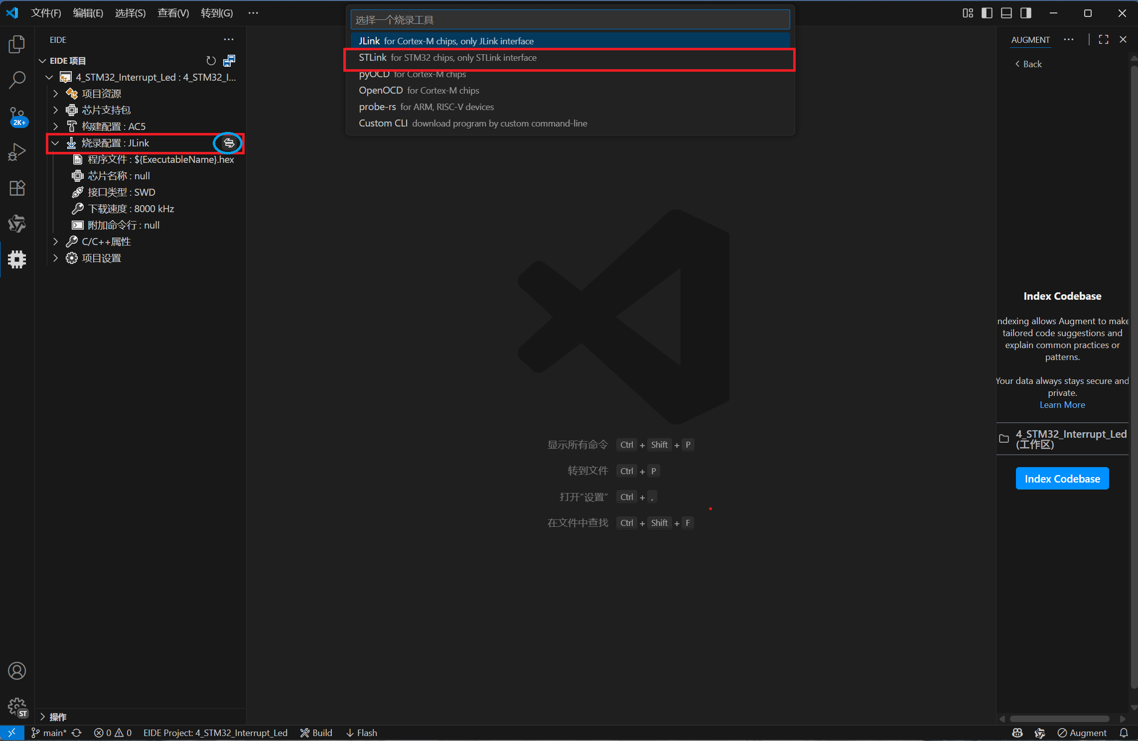Viewport: 1138px width, 741px height.
Task: Click the Index Codebase button
Action: click(1062, 479)
